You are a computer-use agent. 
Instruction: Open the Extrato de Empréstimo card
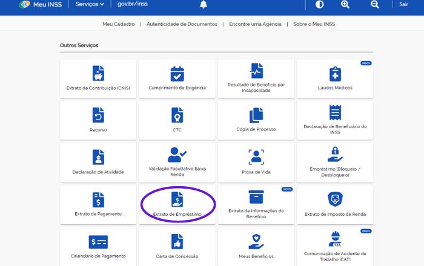coord(177,204)
